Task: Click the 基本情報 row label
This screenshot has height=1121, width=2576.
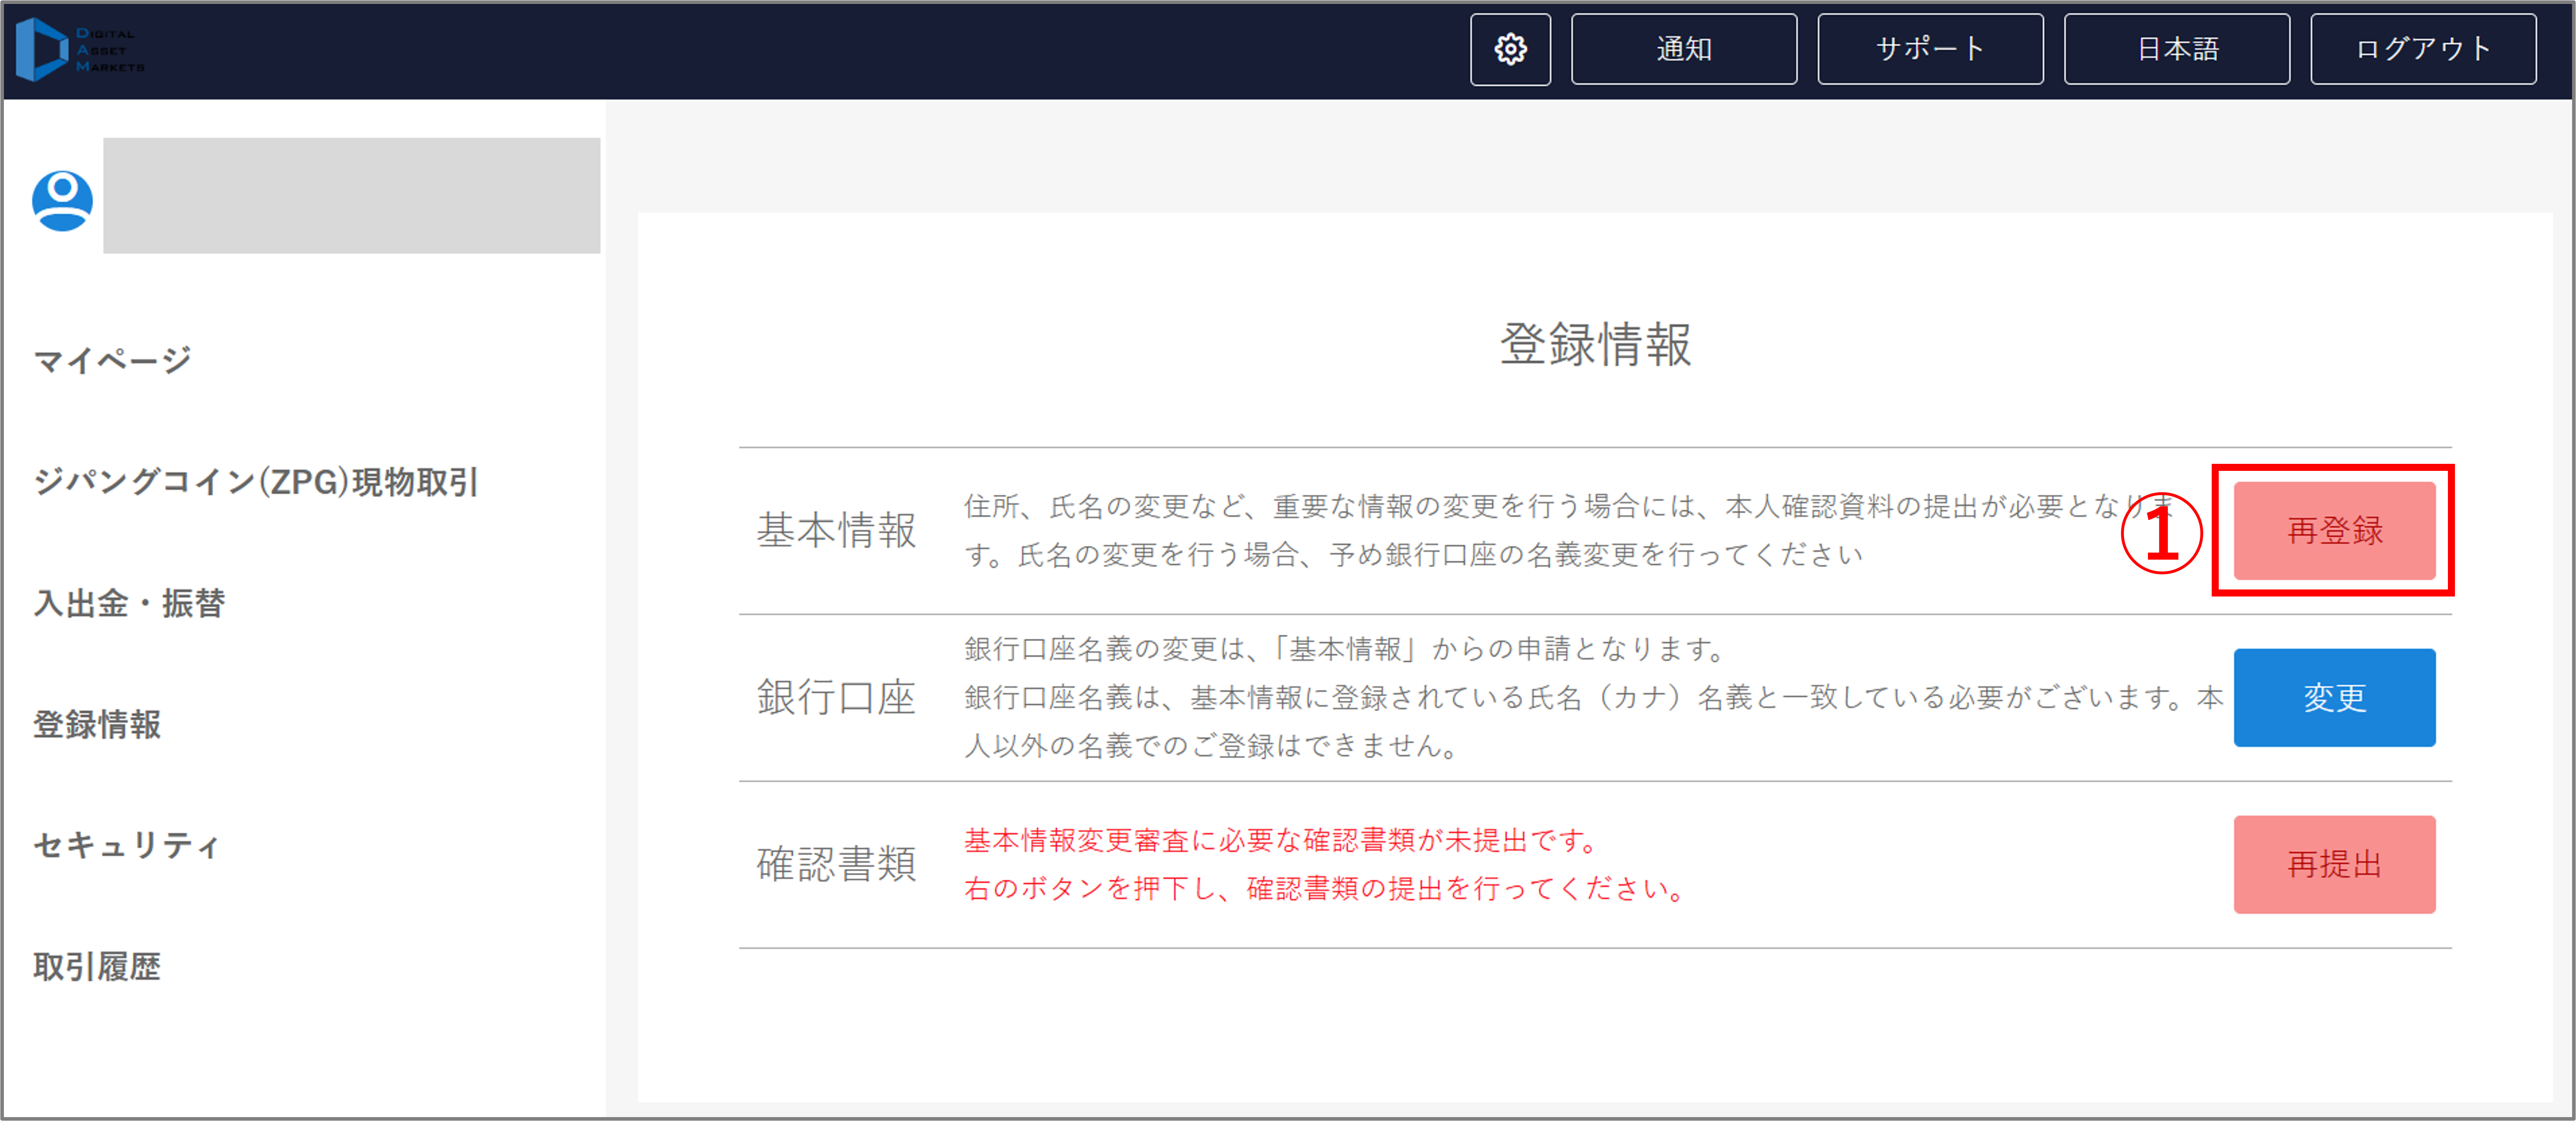Action: 836,530
